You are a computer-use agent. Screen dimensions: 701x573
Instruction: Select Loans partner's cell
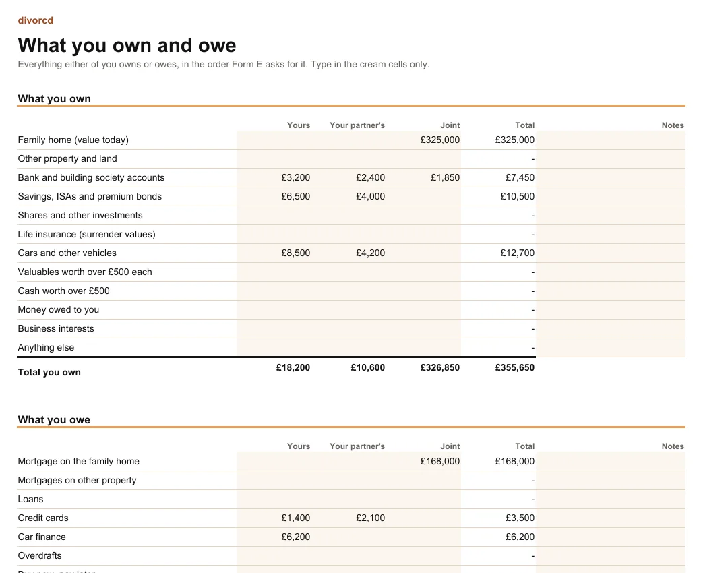coord(349,500)
